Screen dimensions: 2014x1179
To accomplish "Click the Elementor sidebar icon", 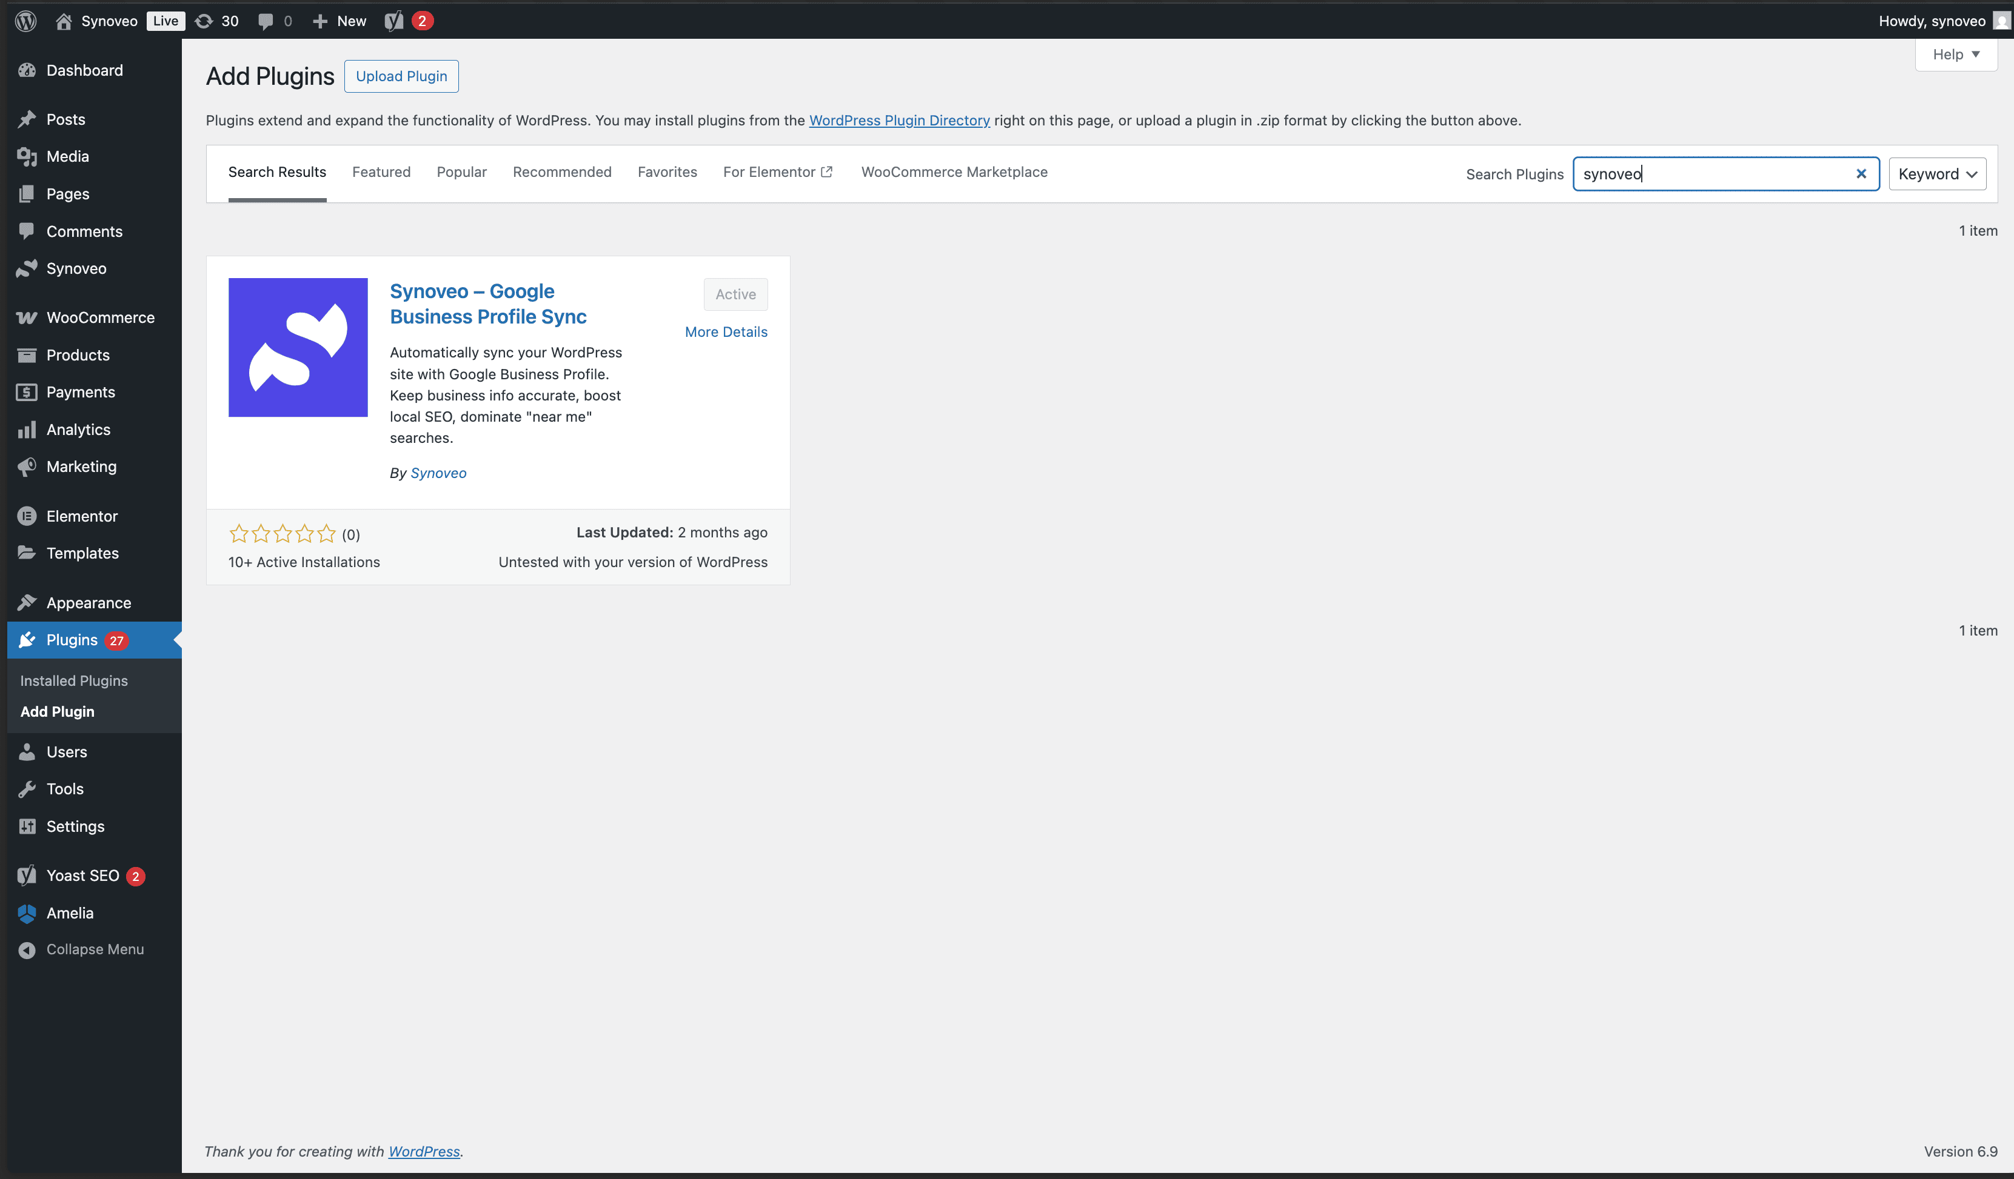I will pos(27,516).
